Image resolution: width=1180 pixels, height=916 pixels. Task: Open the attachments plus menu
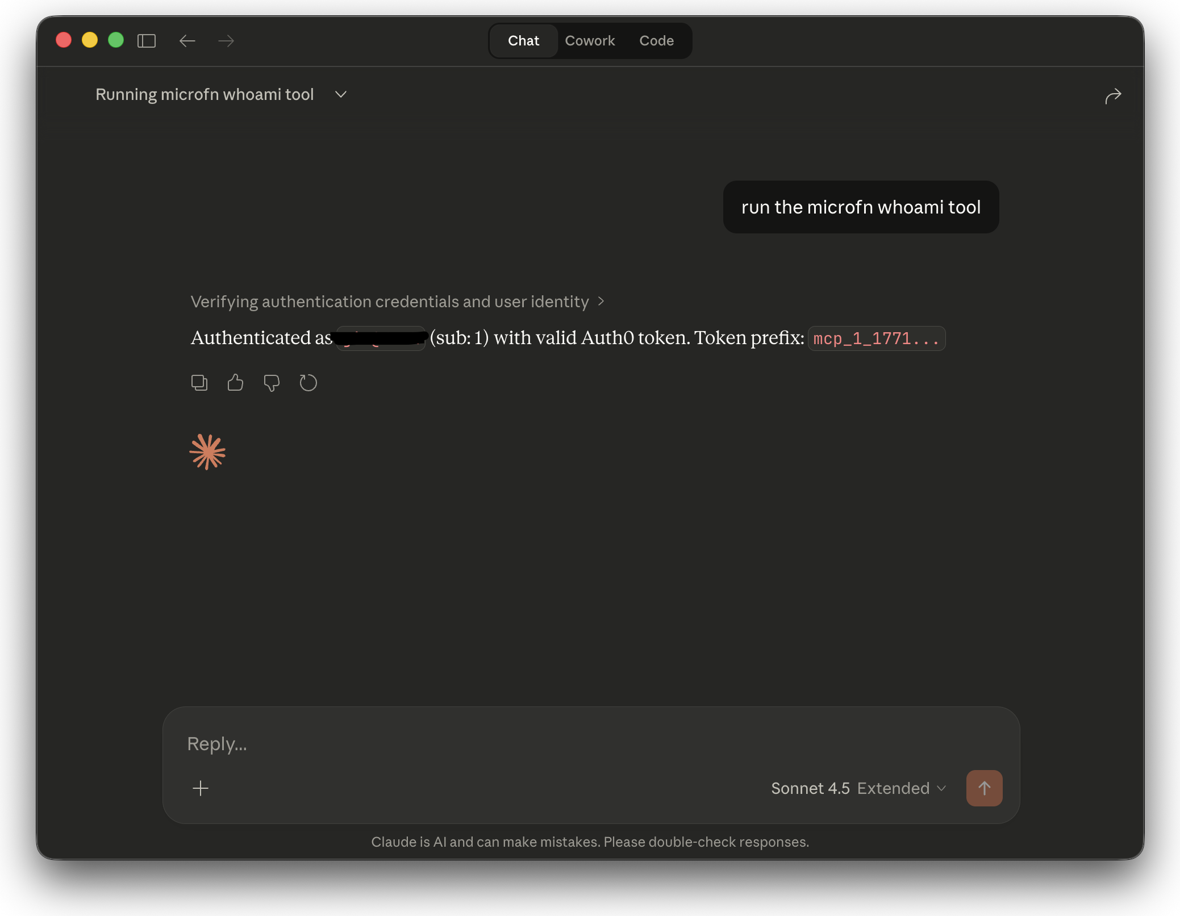201,788
